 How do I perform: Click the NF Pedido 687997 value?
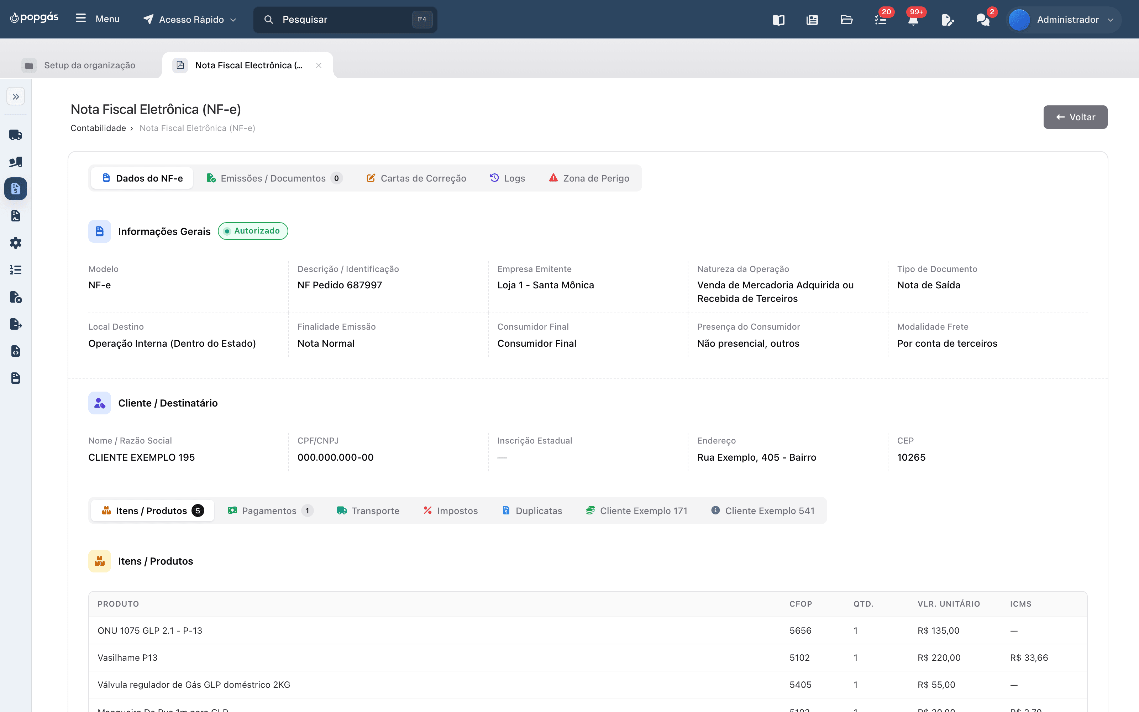(x=340, y=285)
